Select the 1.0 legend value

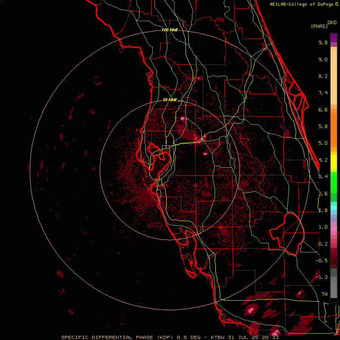(323, 227)
